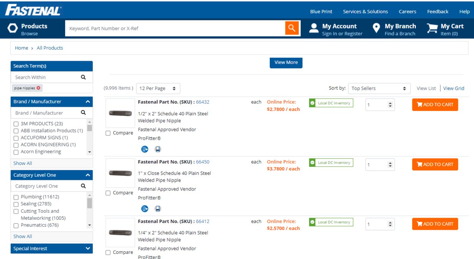The height and width of the screenshot is (259, 474).
Task: Click the Local DC Inventory badge for SKU 66432
Action: click(331, 103)
